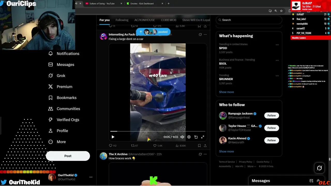
Task: Click the install app icon in address bar
Action: pyautogui.click(x=270, y=11)
